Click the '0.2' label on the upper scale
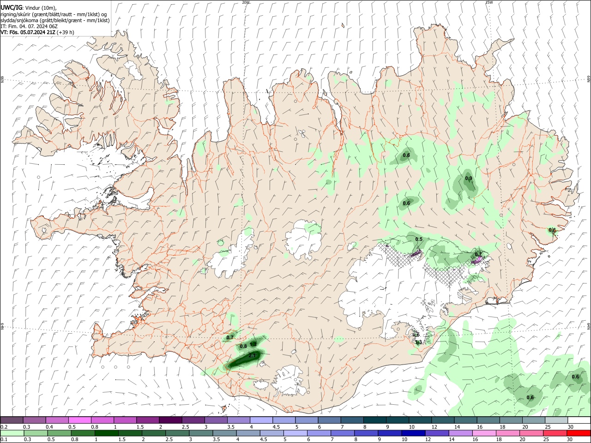Screen dimensions: 591x443 pyautogui.click(x=3, y=427)
